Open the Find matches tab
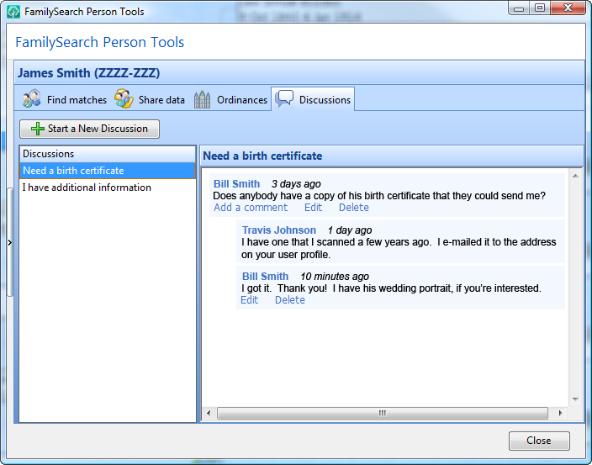This screenshot has width=592, height=465. 65,99
